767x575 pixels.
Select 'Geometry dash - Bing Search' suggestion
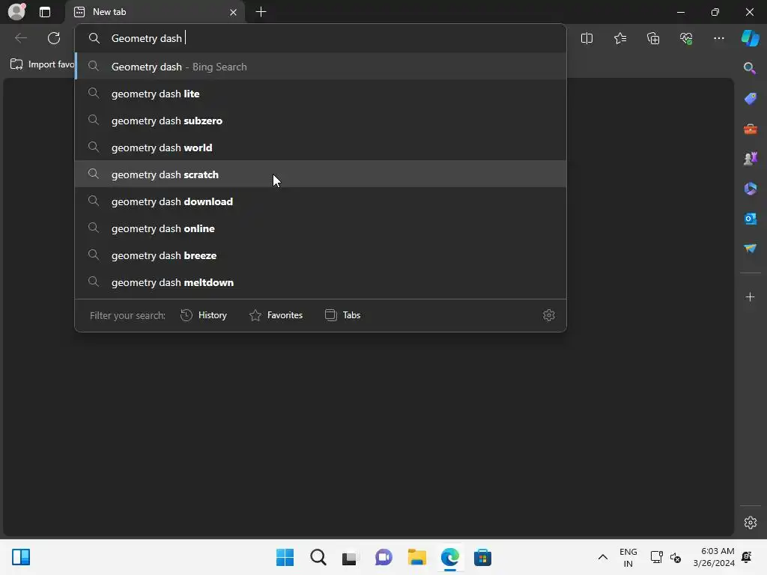click(321, 67)
